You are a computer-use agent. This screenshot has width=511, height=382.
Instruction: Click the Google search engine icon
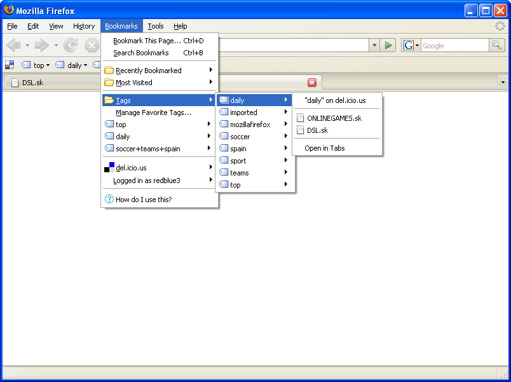coord(408,45)
